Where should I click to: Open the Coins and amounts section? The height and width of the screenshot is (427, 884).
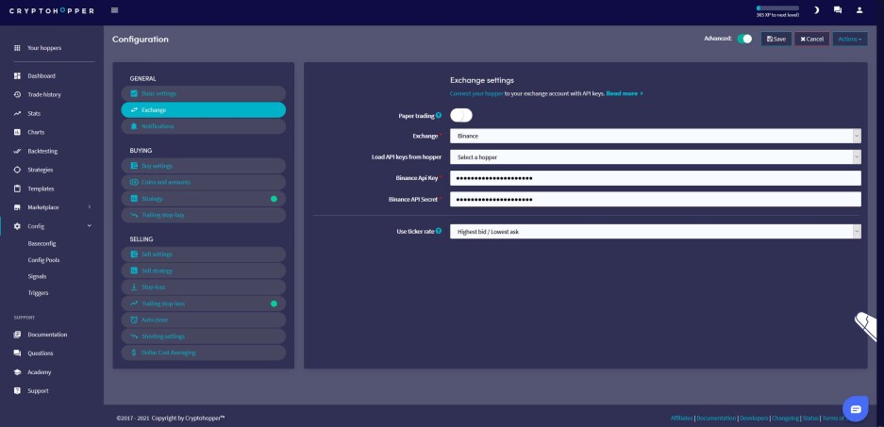click(204, 183)
